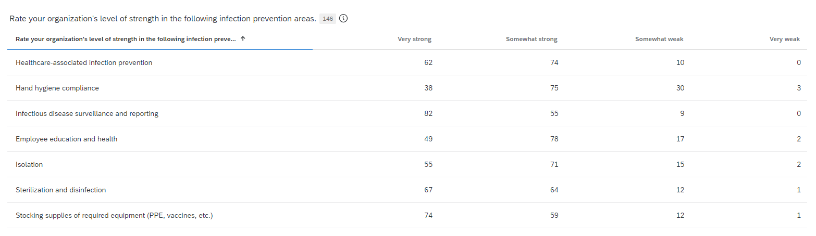The image size is (816, 236).
Task: Select Infectious disease surveillance and reporting row
Action: click(407, 113)
